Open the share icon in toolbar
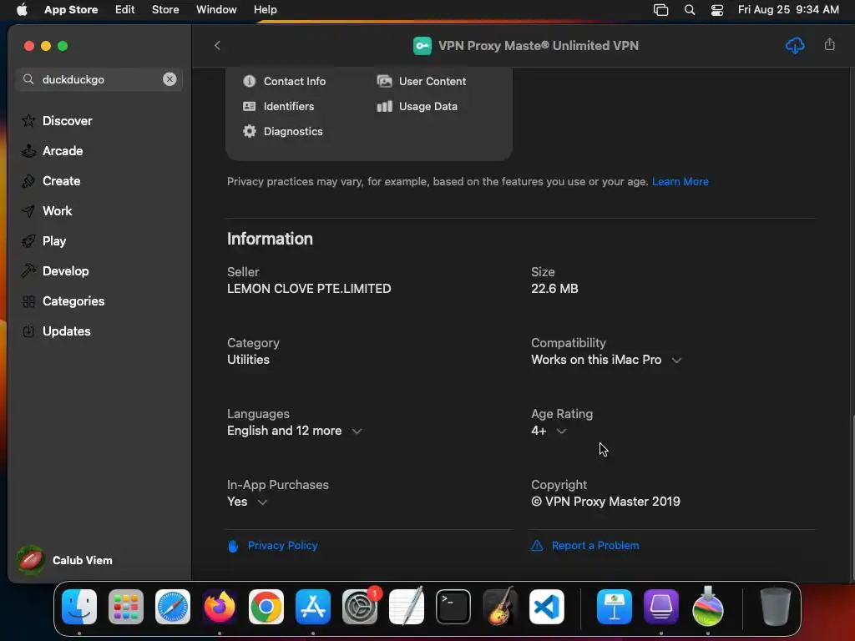The width and height of the screenshot is (855, 641). click(x=829, y=44)
